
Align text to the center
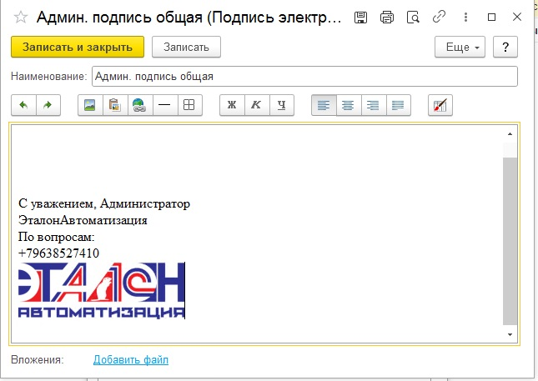349,105
